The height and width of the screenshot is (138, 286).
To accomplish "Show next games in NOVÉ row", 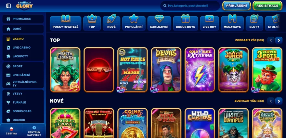I will click(279, 101).
